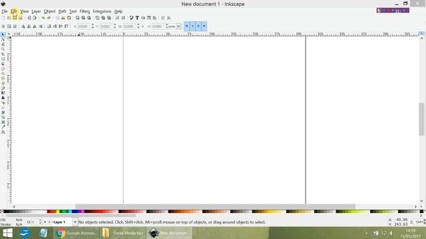Screen dimensions: 426x239
Task: Toggle current layer lock in status bar
Action: pos(49,222)
